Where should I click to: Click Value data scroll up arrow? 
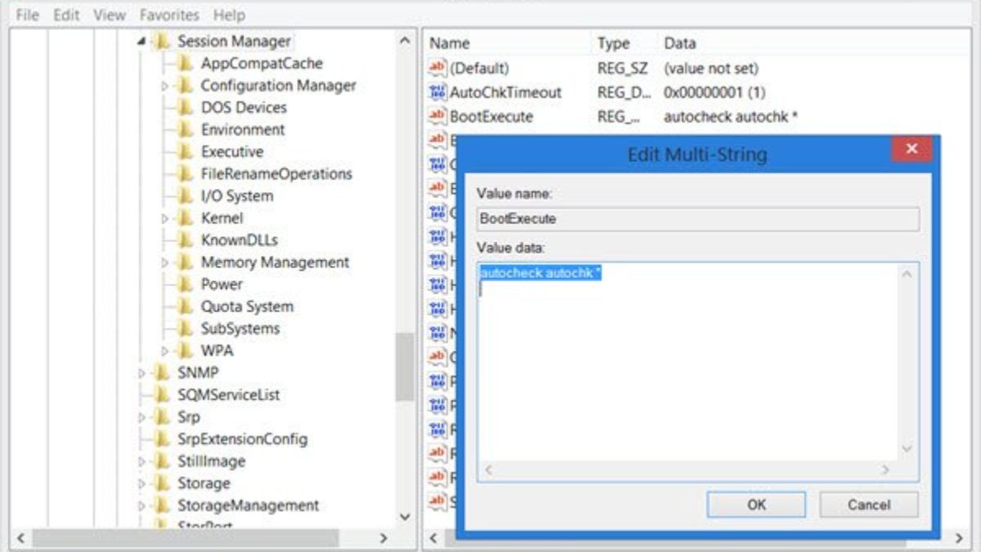[907, 274]
